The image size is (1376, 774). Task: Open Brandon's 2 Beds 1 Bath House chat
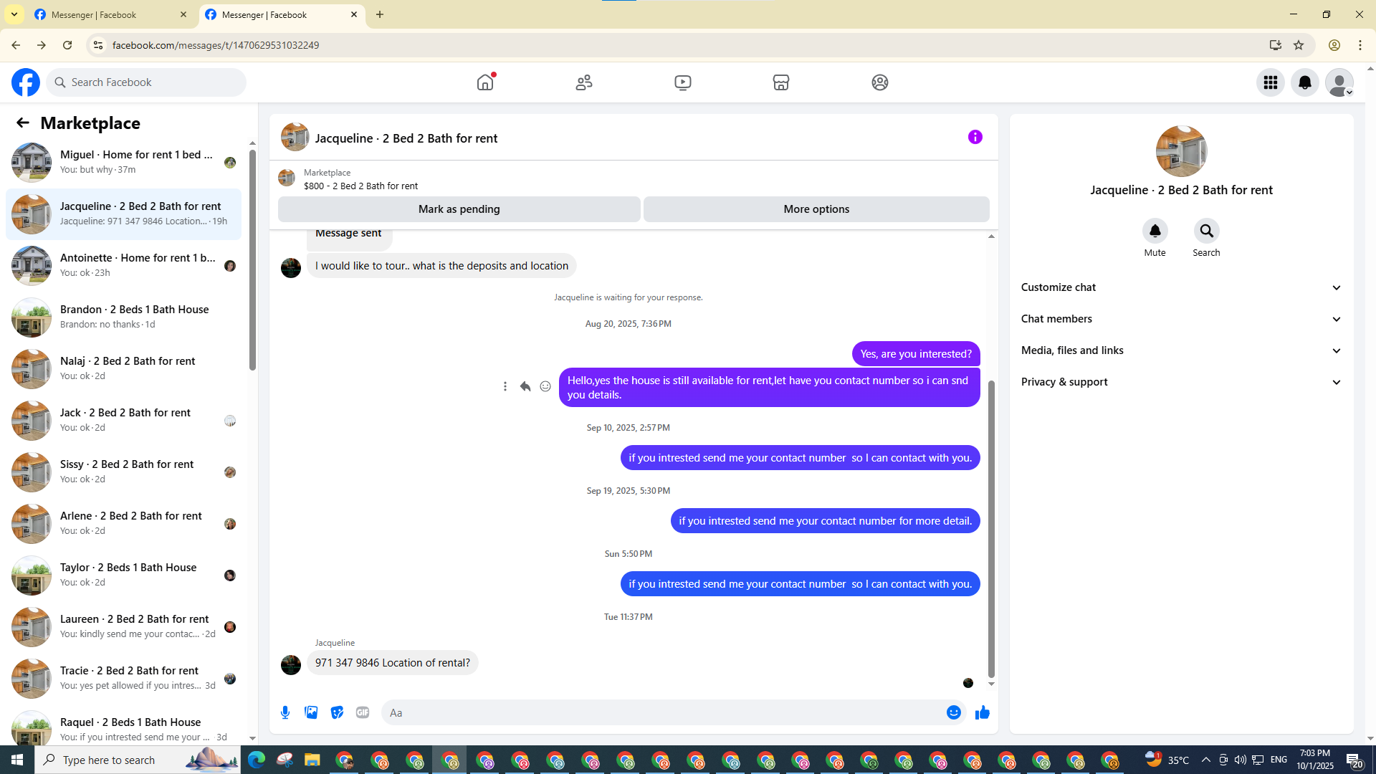tap(123, 317)
